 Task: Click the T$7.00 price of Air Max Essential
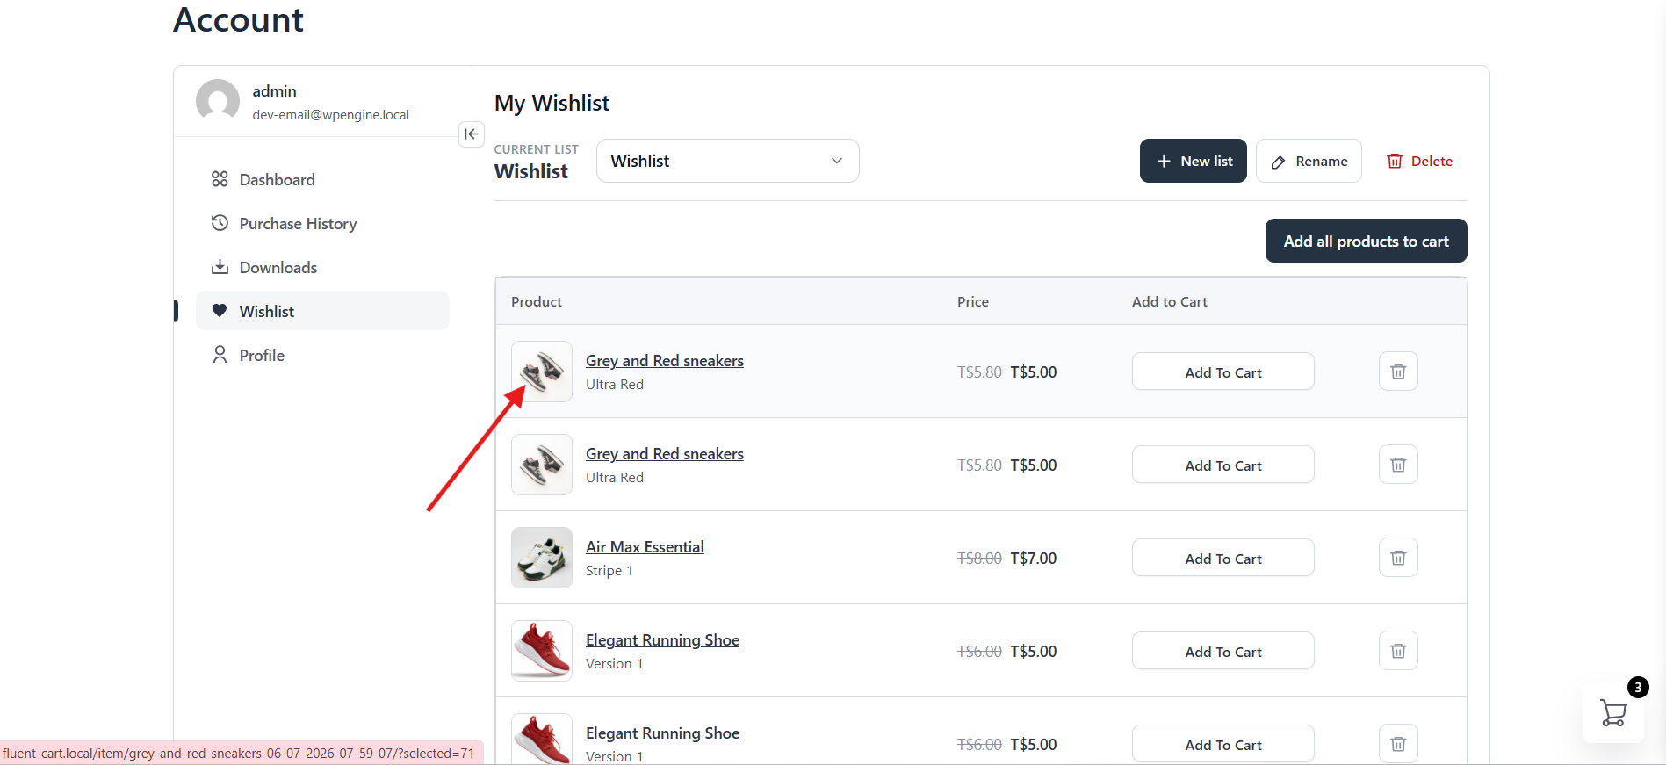pos(1034,558)
